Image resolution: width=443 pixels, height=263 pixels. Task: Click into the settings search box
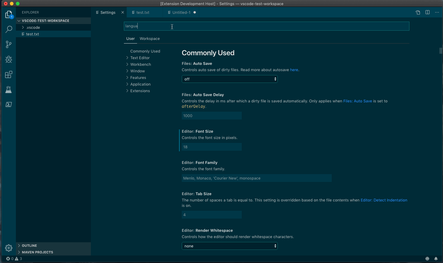(267, 26)
